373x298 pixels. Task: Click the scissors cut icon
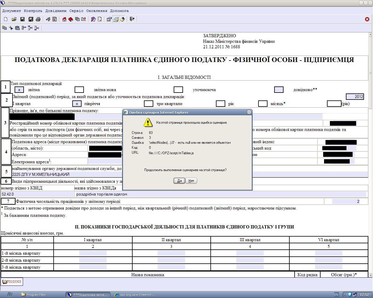[11, 28]
